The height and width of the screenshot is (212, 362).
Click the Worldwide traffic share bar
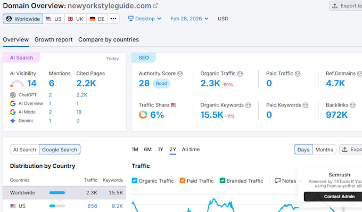point(57,193)
